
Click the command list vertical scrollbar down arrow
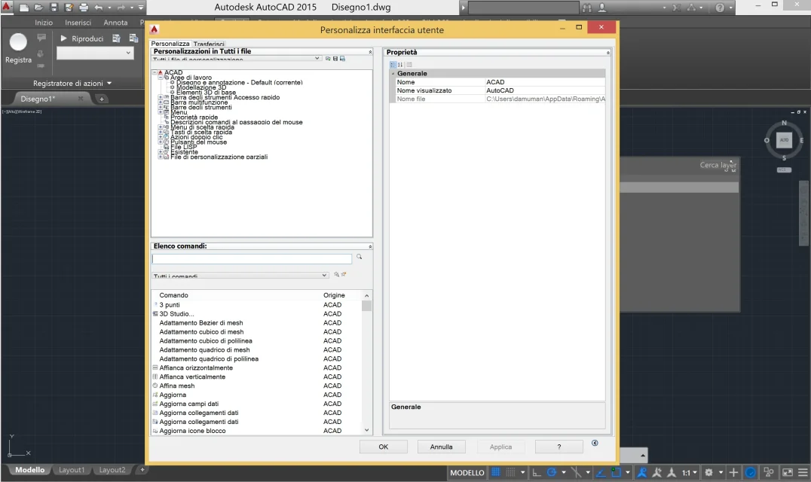[367, 430]
